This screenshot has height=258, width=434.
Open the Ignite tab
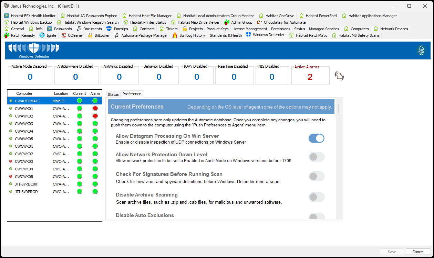pyautogui.click(x=48, y=35)
